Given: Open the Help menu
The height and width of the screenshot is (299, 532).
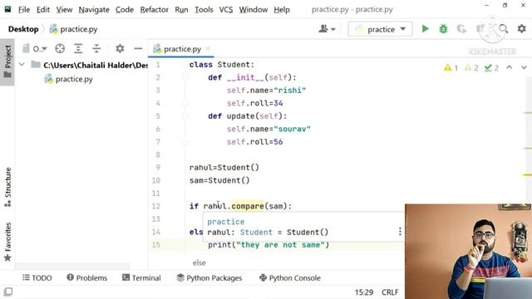Looking at the screenshot, I should tap(282, 9).
